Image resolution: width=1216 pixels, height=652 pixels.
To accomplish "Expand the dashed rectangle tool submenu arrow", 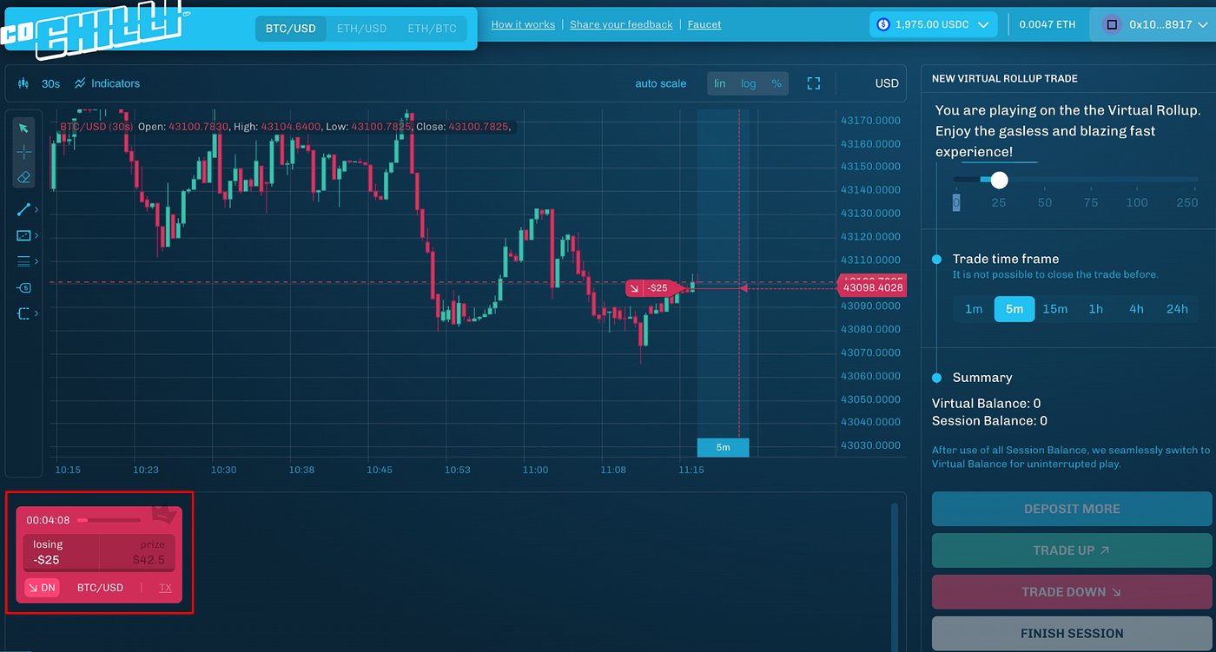I will point(36,314).
